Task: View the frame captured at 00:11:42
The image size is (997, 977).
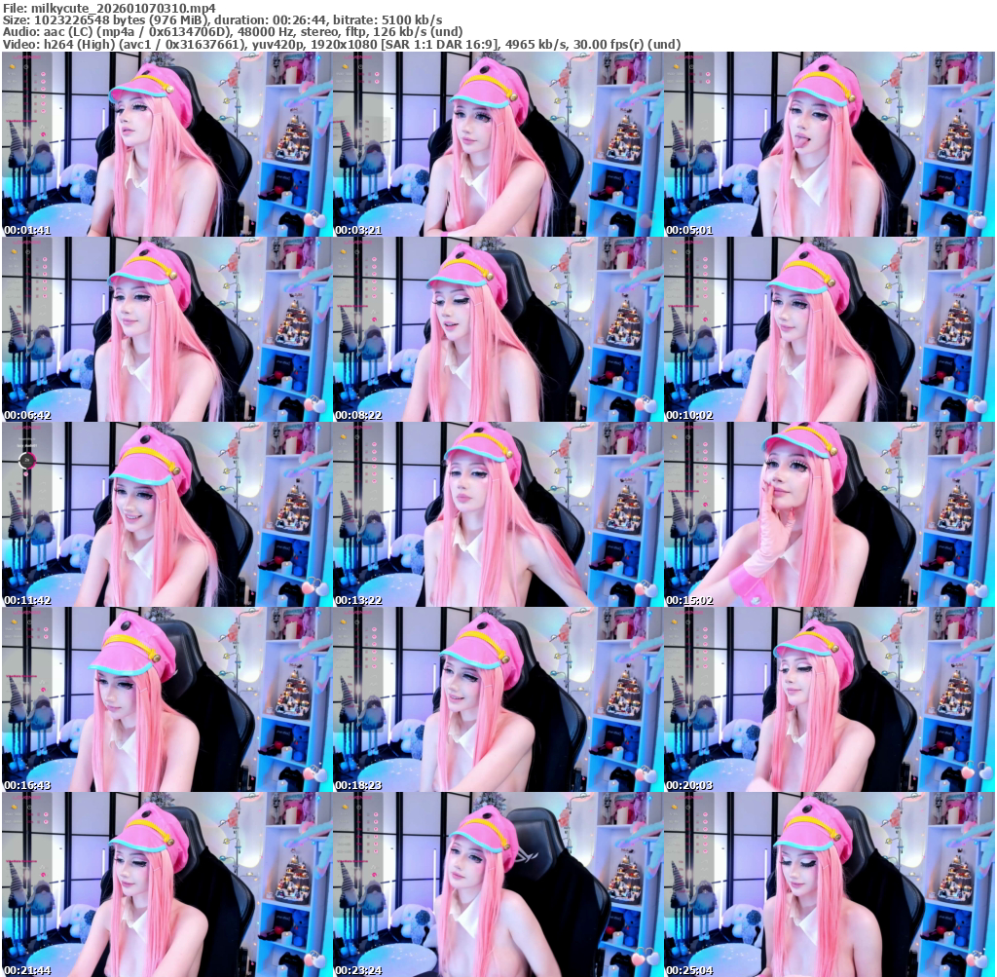Action: coord(167,514)
